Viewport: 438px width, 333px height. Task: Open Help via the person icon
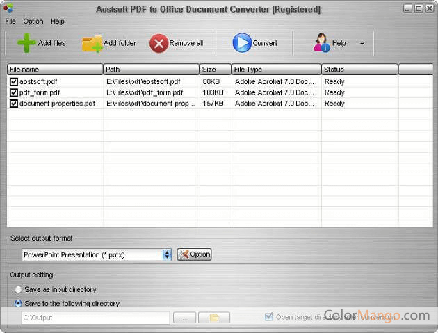(321, 42)
